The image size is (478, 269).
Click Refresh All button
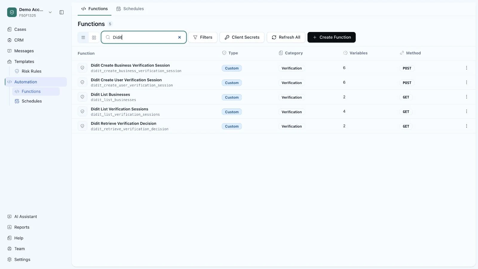(x=286, y=37)
